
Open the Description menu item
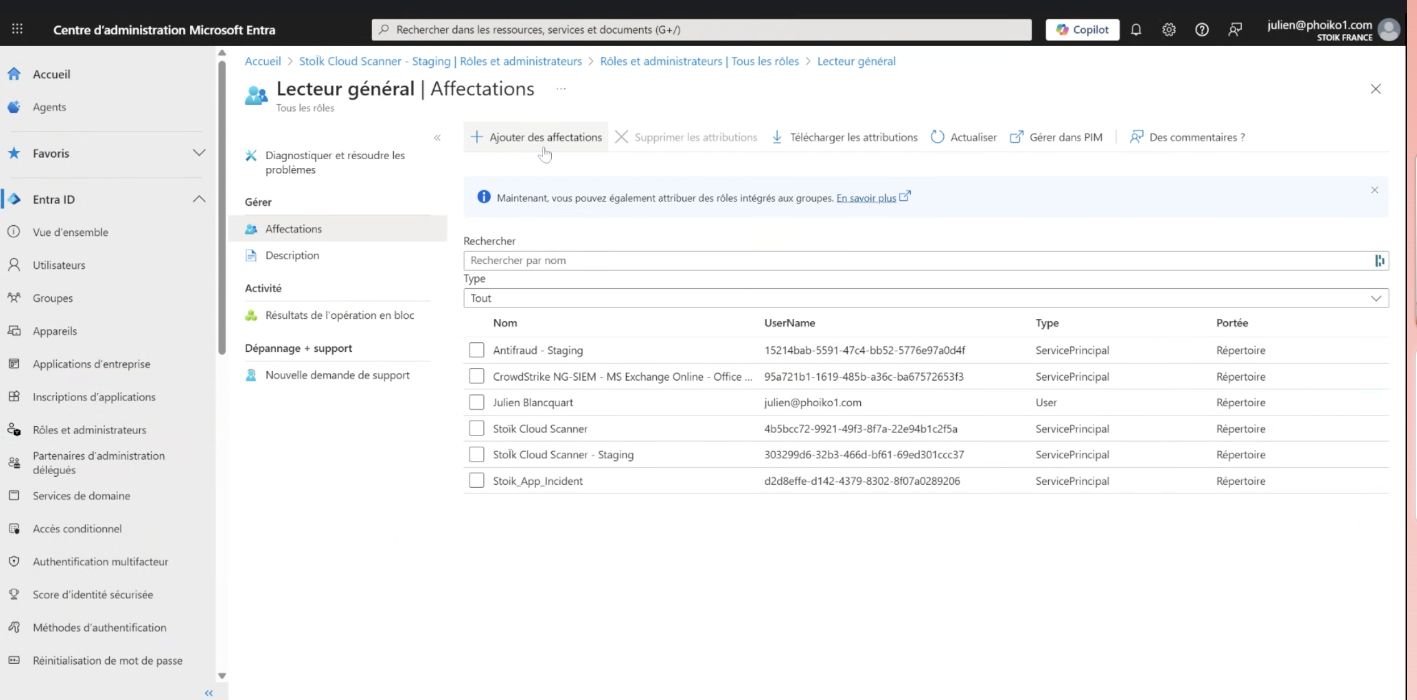(292, 255)
